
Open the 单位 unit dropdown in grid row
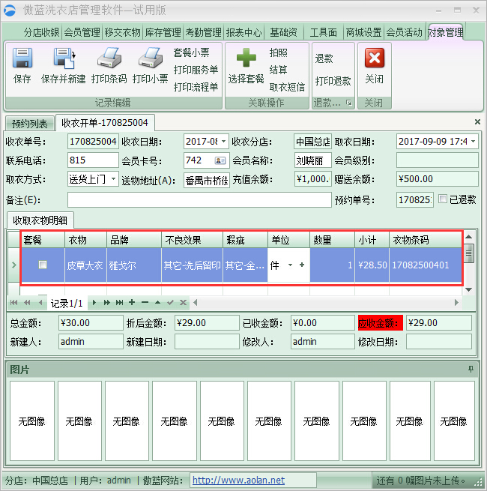tap(290, 265)
